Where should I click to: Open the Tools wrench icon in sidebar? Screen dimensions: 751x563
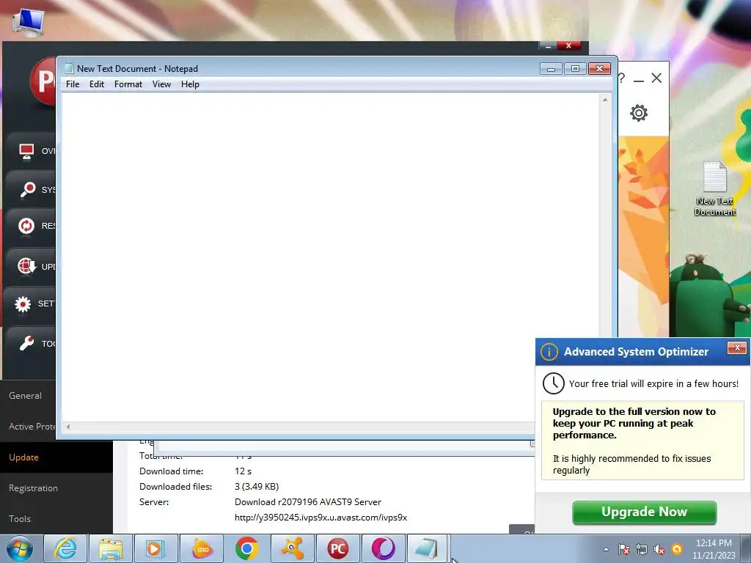(27, 343)
